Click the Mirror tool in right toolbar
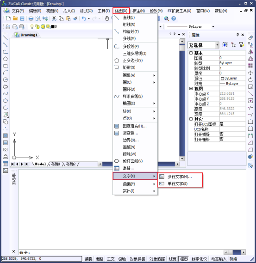The height and width of the screenshot is (263, 256). click(250, 52)
